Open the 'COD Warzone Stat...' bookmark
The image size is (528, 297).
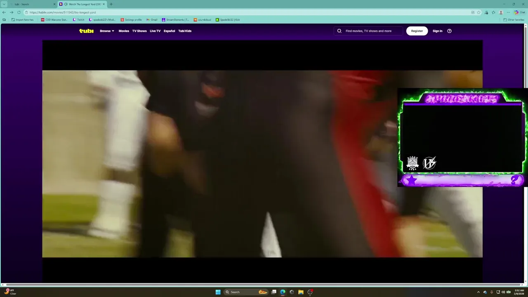pos(54,20)
